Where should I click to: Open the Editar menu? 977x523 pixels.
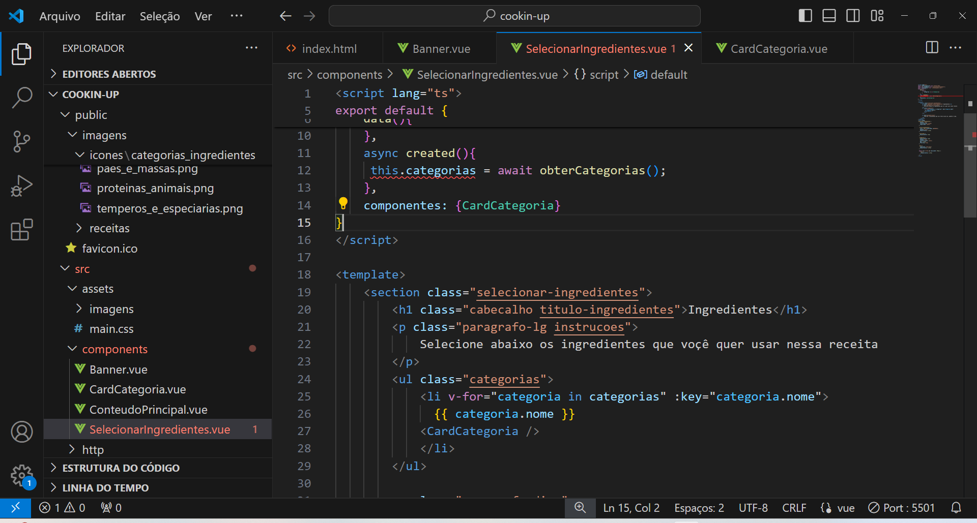click(110, 16)
